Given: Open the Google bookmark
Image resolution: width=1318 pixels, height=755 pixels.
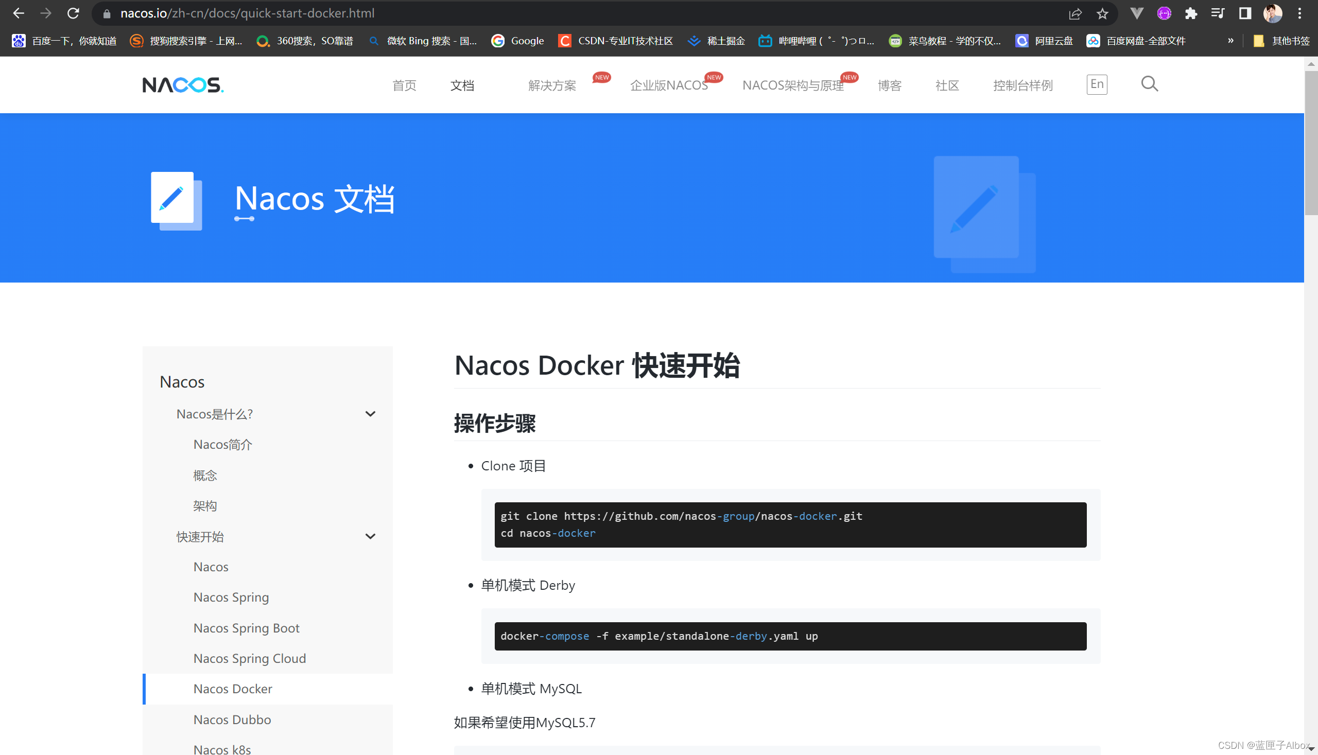Looking at the screenshot, I should (517, 41).
